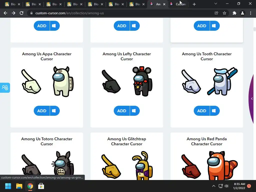Open File Explorer from taskbar
This screenshot has height=192, width=256.
point(19,186)
